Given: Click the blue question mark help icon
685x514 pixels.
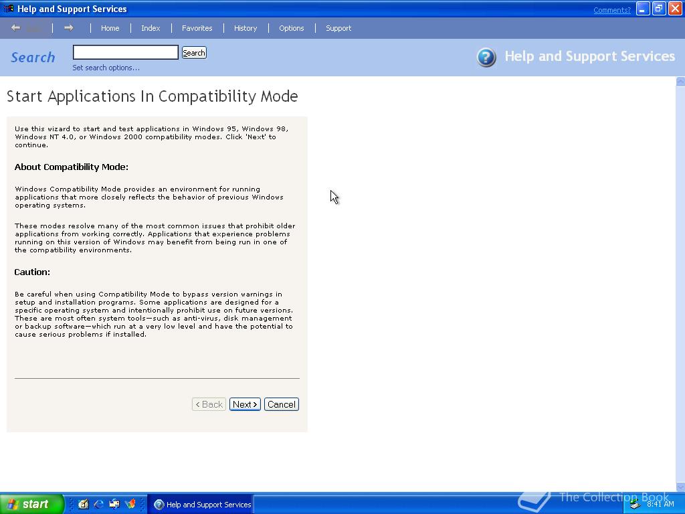Looking at the screenshot, I should click(x=486, y=58).
